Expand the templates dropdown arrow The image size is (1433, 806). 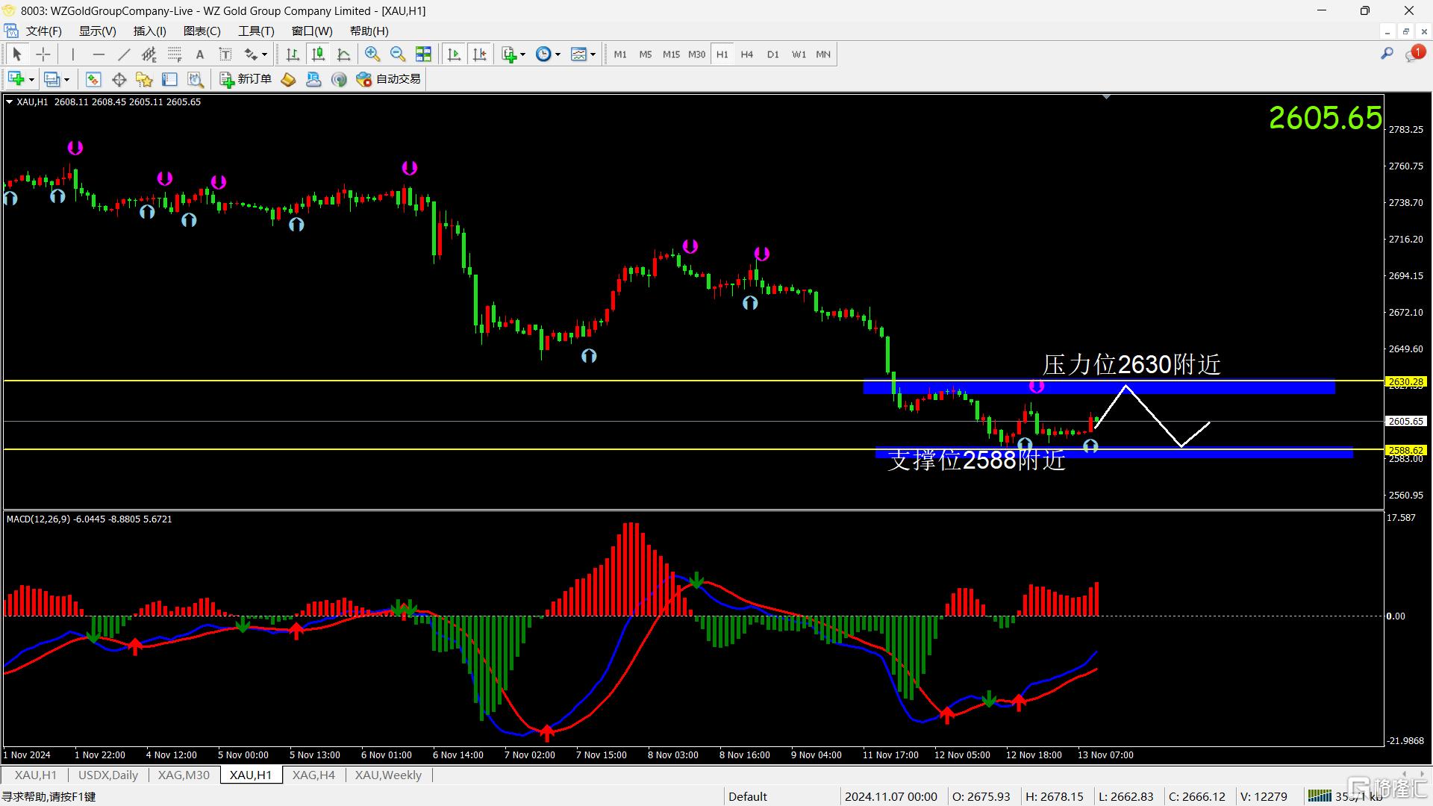(593, 54)
